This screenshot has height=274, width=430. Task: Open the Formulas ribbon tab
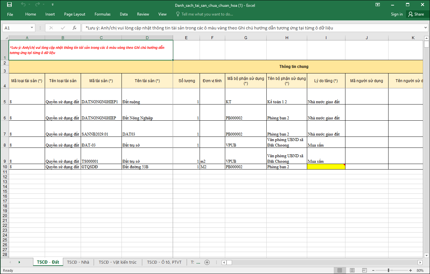pyautogui.click(x=102, y=14)
